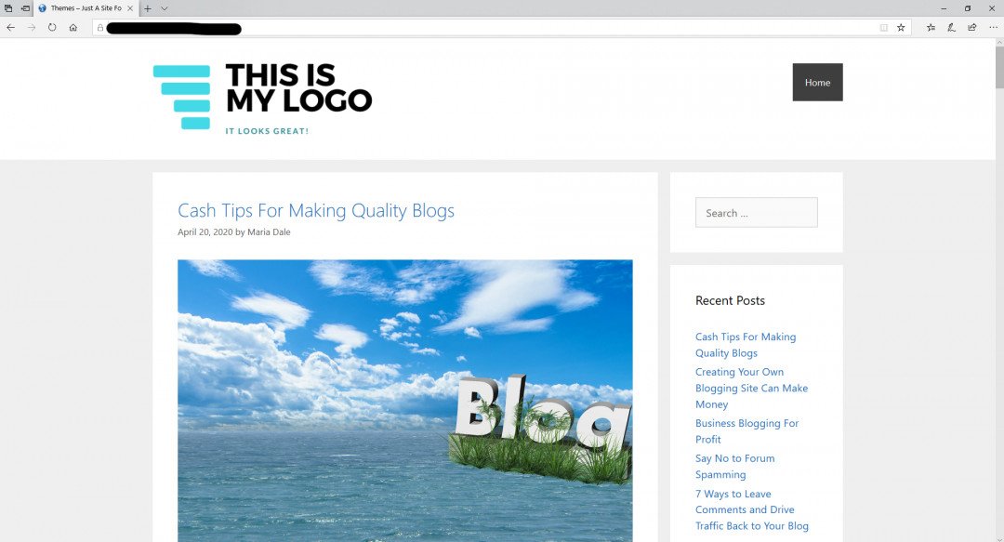Toggle reading view icon in address bar
The width and height of the screenshot is (1004, 542).
(884, 28)
